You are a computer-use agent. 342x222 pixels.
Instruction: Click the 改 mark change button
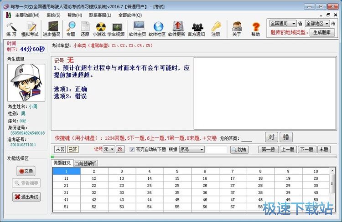click(x=120, y=149)
